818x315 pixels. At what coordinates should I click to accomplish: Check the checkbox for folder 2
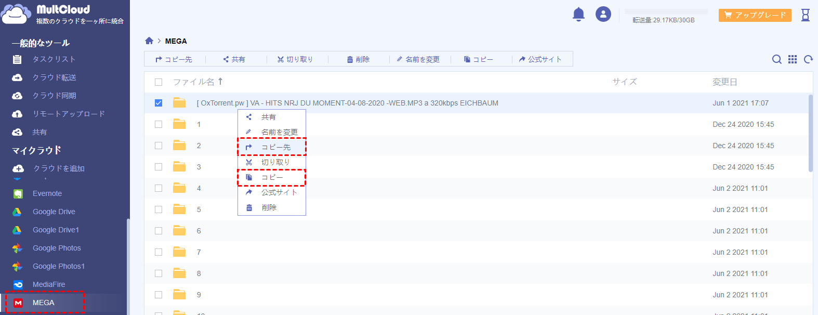tap(159, 146)
